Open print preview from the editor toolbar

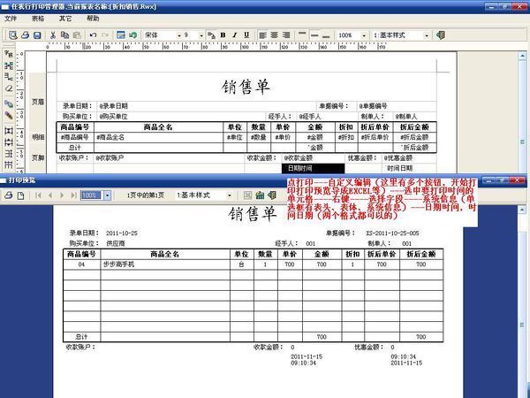click(13, 34)
